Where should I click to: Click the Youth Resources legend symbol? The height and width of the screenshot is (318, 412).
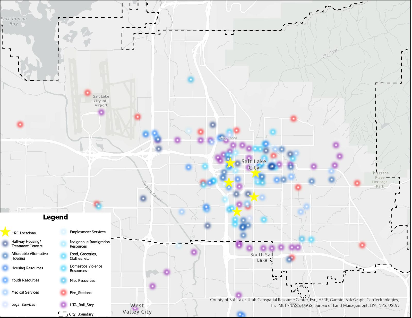[x=5, y=280]
